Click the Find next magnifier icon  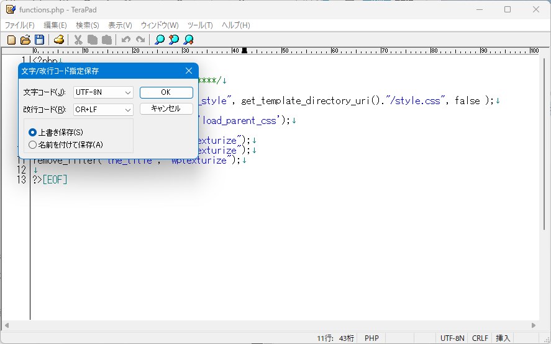[x=188, y=40]
